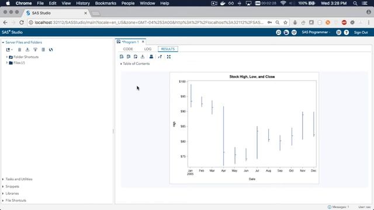Maximize the results view icon
Viewport: 374px width, 210px height.
tap(169, 57)
